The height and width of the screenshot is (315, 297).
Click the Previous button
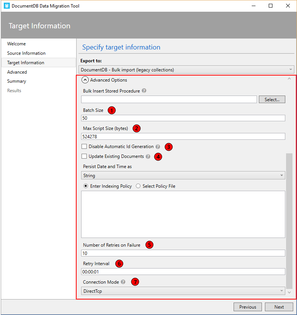point(248,307)
